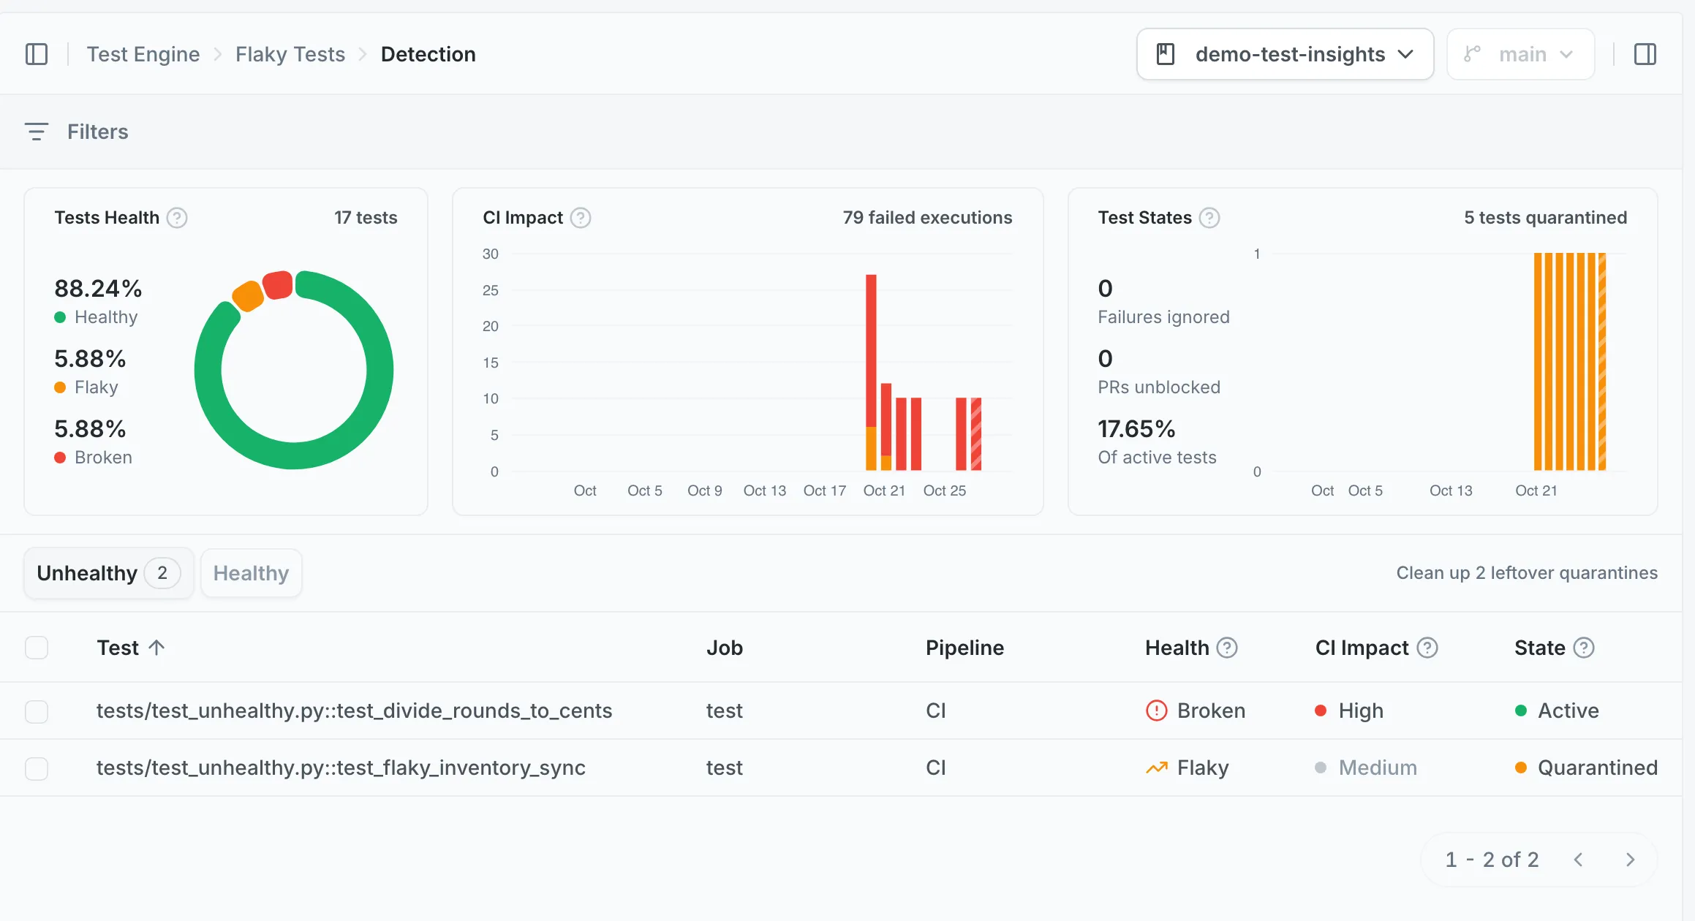Show help for CI Impact chart

pyautogui.click(x=581, y=218)
